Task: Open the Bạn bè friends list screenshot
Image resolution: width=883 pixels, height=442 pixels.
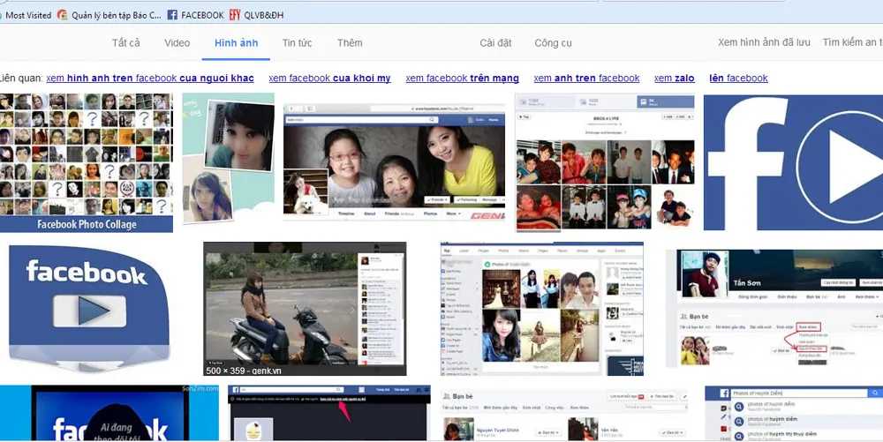Action: (x=564, y=415)
